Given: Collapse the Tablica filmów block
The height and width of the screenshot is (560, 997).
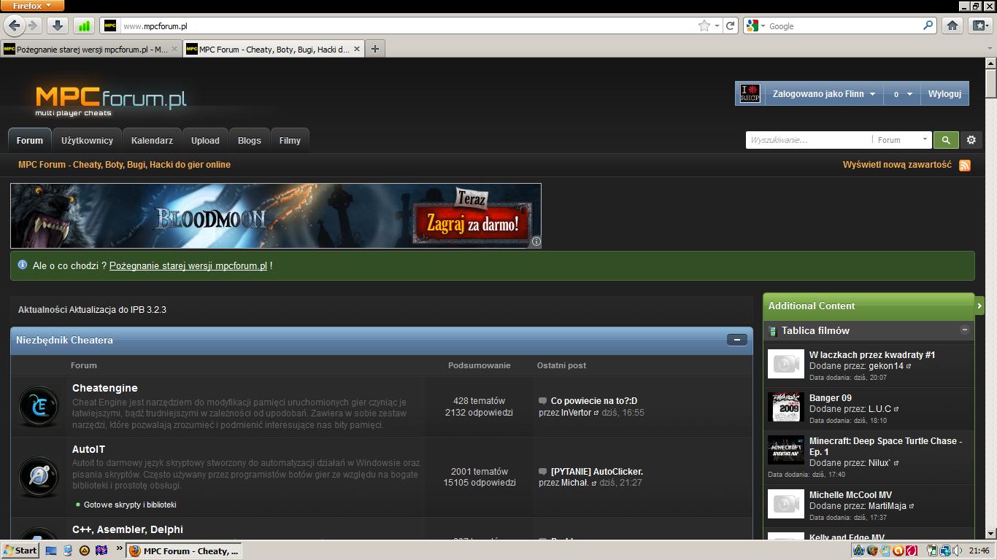Looking at the screenshot, I should pos(964,330).
